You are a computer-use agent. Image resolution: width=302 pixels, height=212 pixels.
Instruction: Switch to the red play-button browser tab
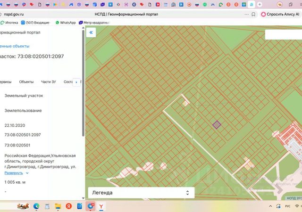click(158, 4)
